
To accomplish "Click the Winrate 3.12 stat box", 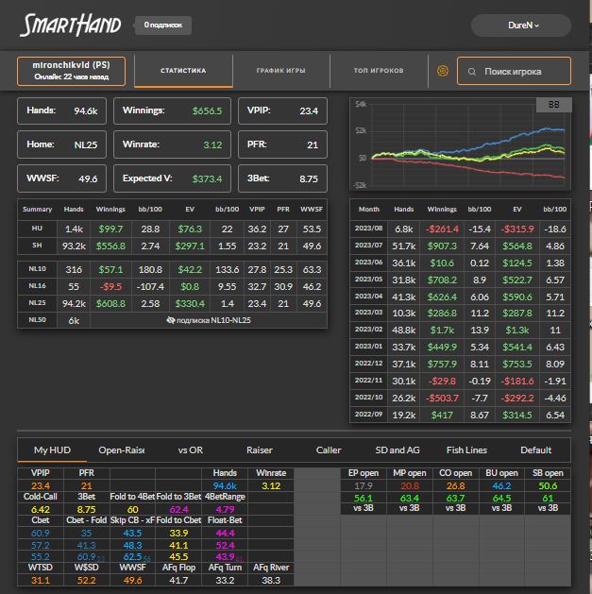I will [x=173, y=144].
